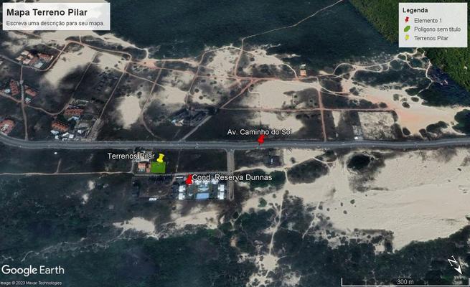Click the north compass arrow icon
The width and height of the screenshot is (470, 287).
tap(455, 264)
